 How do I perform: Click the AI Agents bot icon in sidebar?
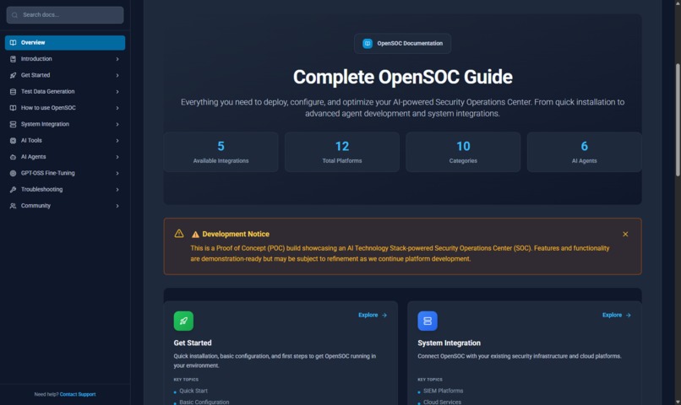(13, 157)
